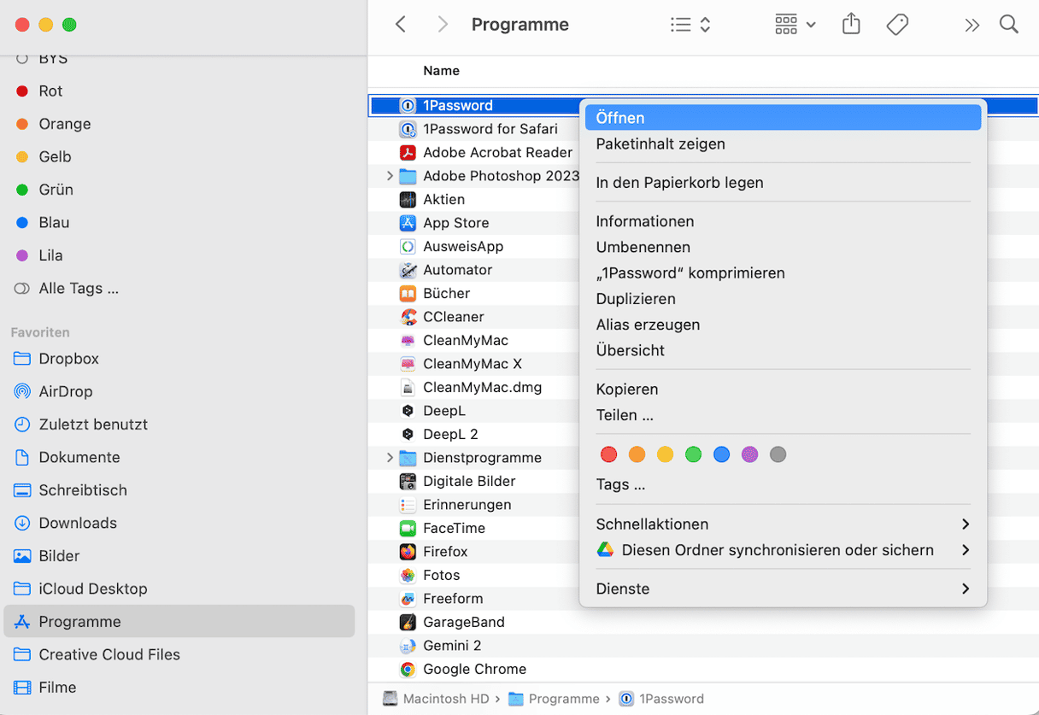
Task: Click the Firefox app icon
Action: 408,552
